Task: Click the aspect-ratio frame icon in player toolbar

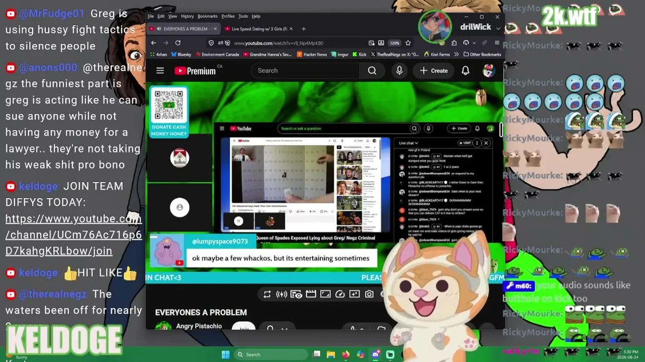Action: point(325,294)
